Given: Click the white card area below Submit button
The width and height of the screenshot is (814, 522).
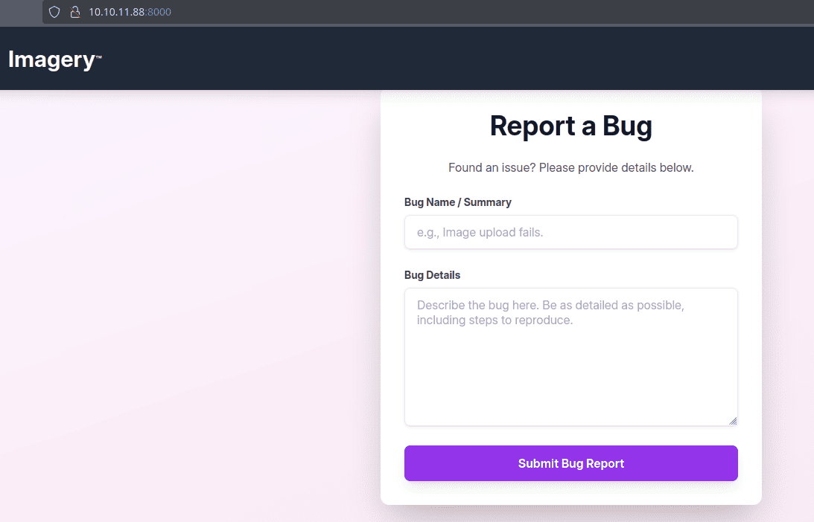Looking at the screenshot, I should [570, 493].
